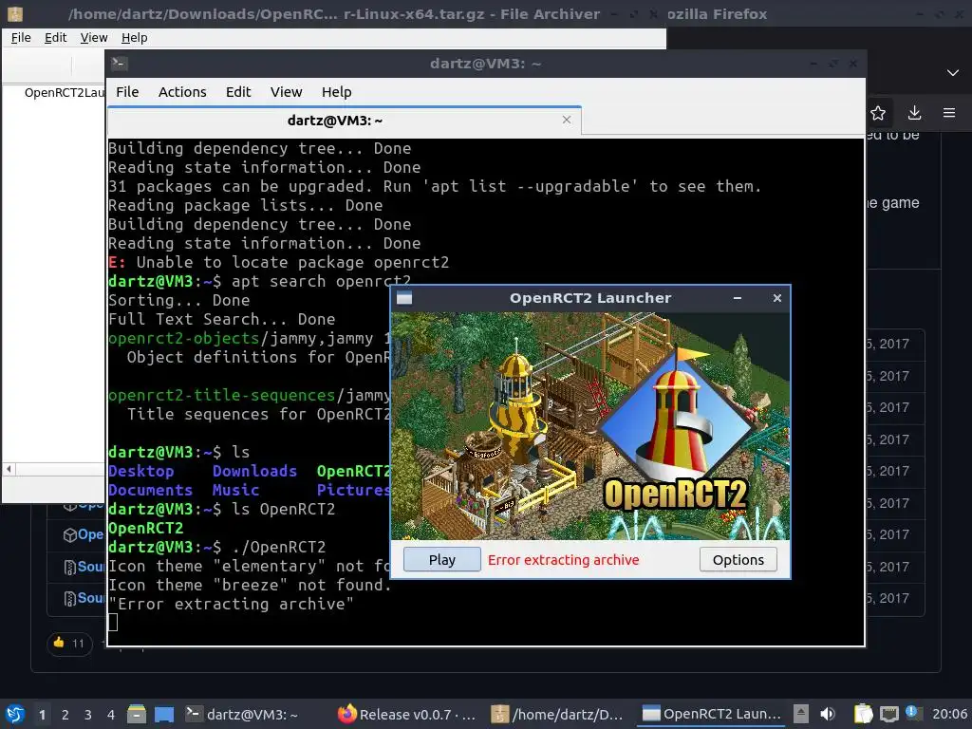Screen dimensions: 972x729
Task: Click the File Archiver left scroll arrow
Action: [x=9, y=469]
